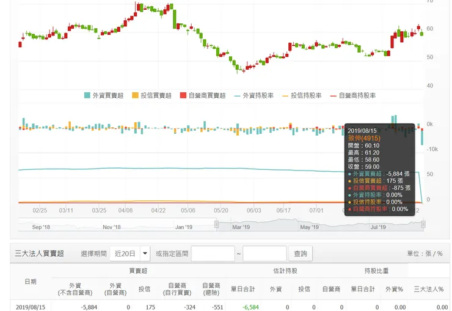Click Sep '18 in navigator timeline
The image size is (452, 311).
click(x=41, y=227)
